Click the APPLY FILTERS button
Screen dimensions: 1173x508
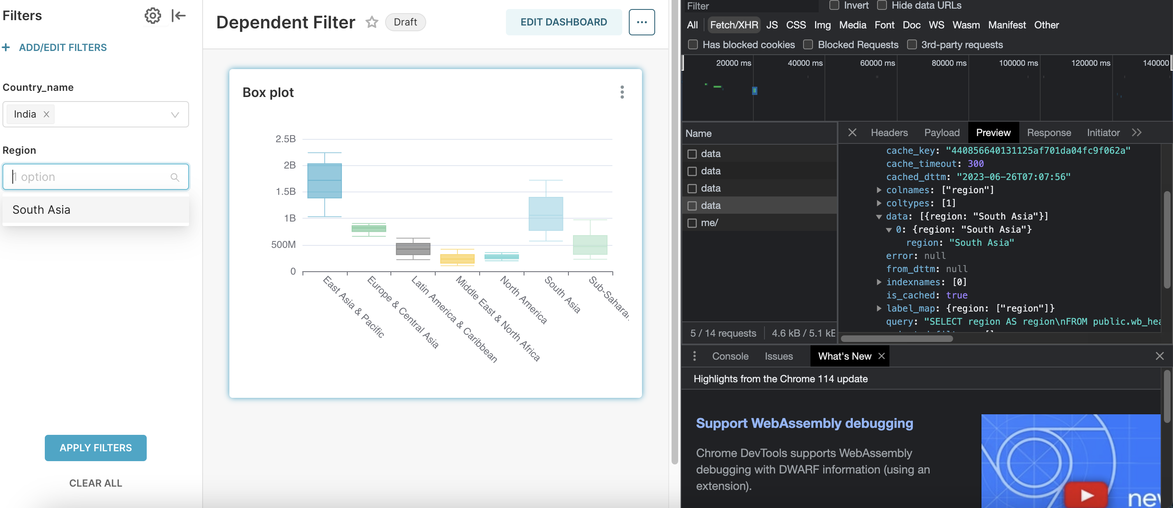(96, 448)
